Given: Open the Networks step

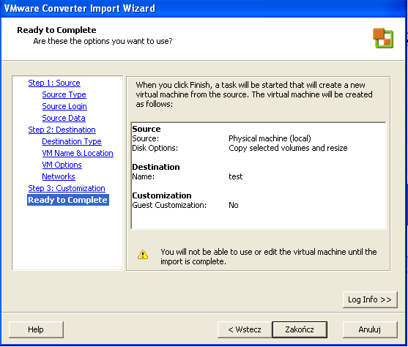Looking at the screenshot, I should click(x=59, y=176).
